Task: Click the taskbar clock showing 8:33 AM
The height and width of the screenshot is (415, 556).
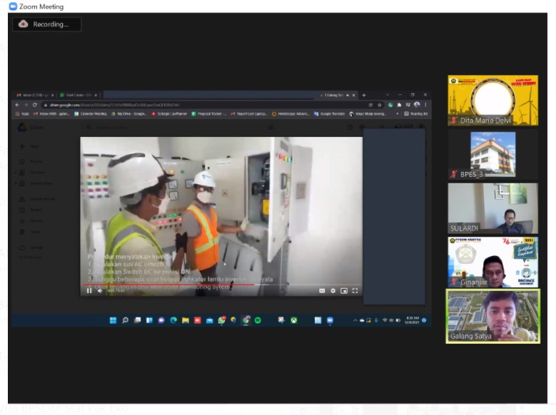Action: 412,320
